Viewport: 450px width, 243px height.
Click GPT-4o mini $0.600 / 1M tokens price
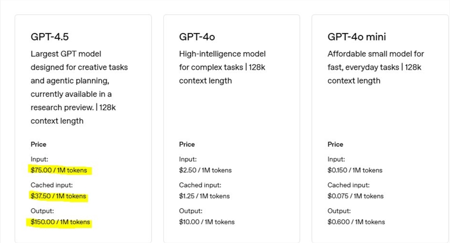(x=356, y=222)
